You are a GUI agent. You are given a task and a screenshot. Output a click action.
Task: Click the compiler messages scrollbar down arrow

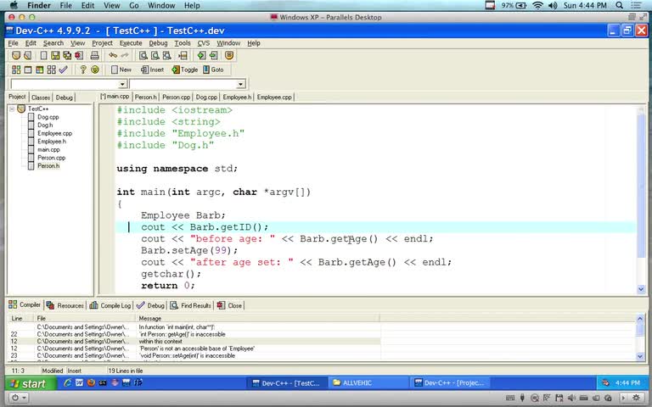pyautogui.click(x=640, y=356)
